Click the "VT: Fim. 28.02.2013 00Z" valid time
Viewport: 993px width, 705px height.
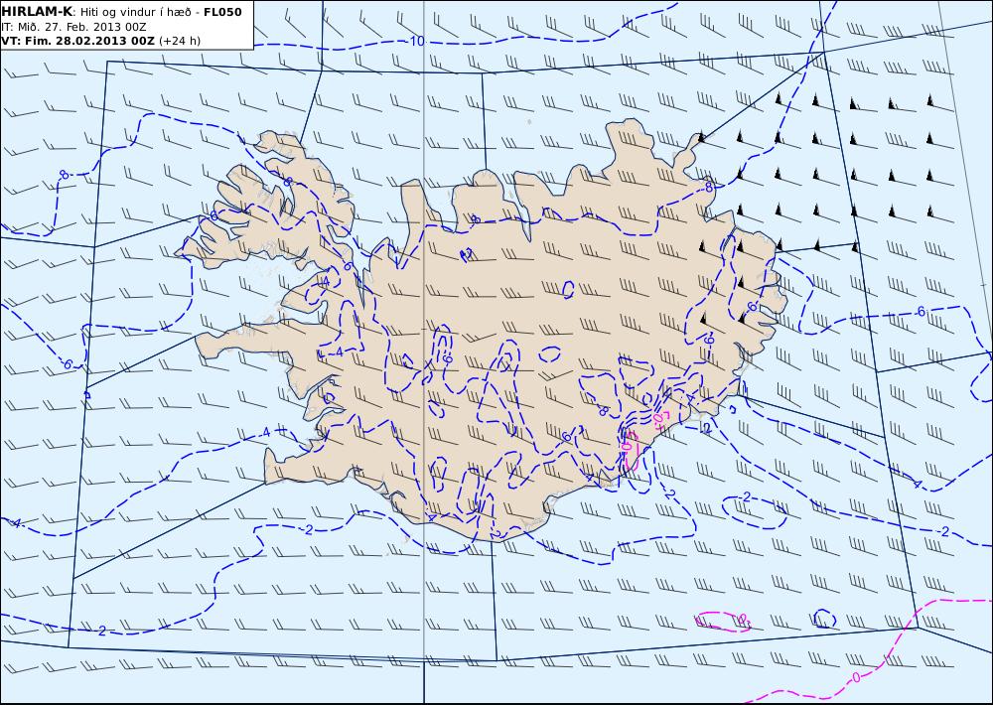pyautogui.click(x=77, y=41)
